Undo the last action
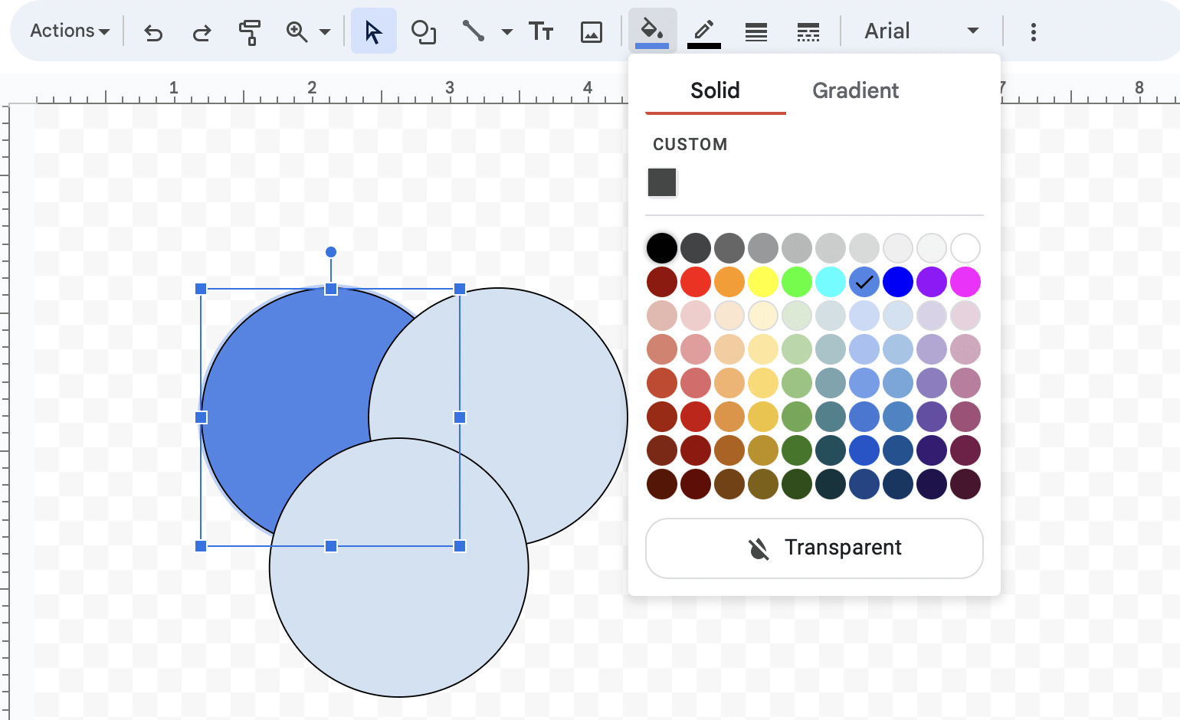Image resolution: width=1180 pixels, height=720 pixels. pos(152,32)
